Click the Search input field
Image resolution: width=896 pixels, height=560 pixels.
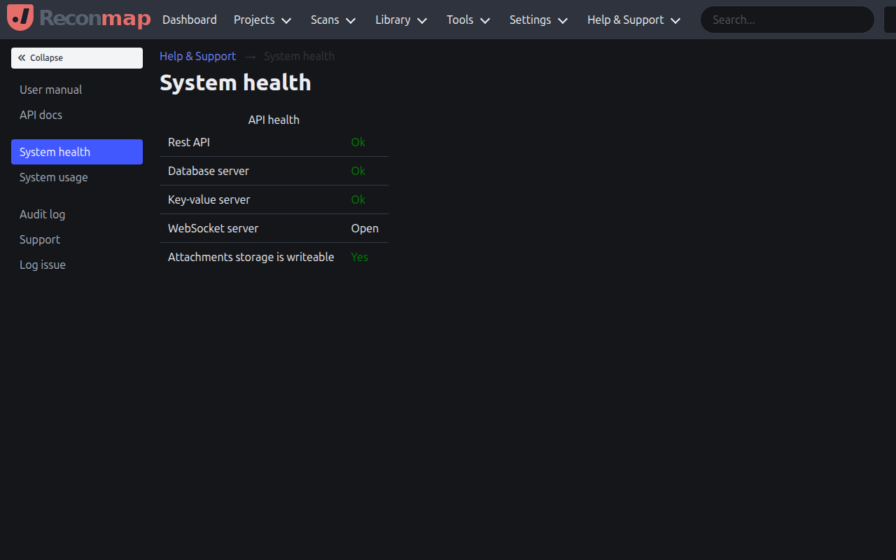[x=787, y=20]
